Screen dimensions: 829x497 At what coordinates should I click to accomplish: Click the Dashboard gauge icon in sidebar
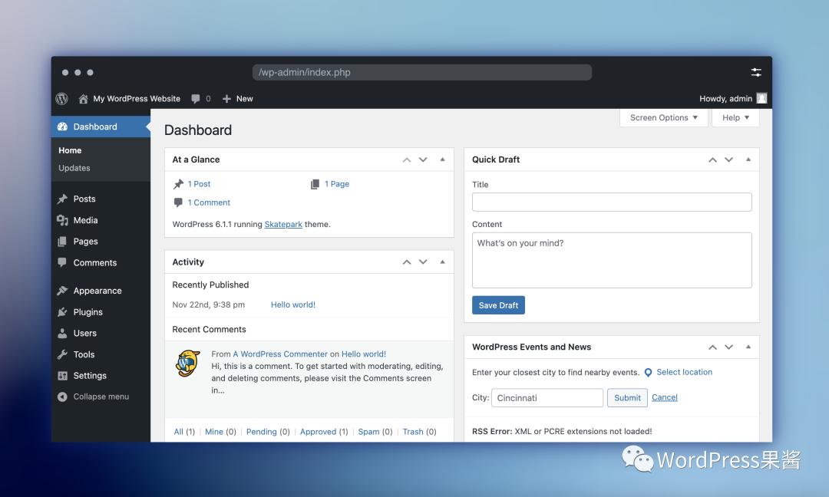62,127
